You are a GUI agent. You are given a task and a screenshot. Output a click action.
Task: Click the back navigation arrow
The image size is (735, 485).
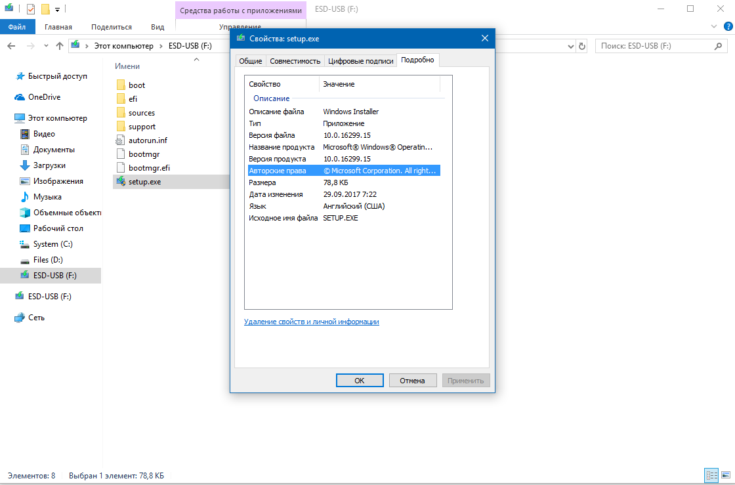(x=11, y=46)
